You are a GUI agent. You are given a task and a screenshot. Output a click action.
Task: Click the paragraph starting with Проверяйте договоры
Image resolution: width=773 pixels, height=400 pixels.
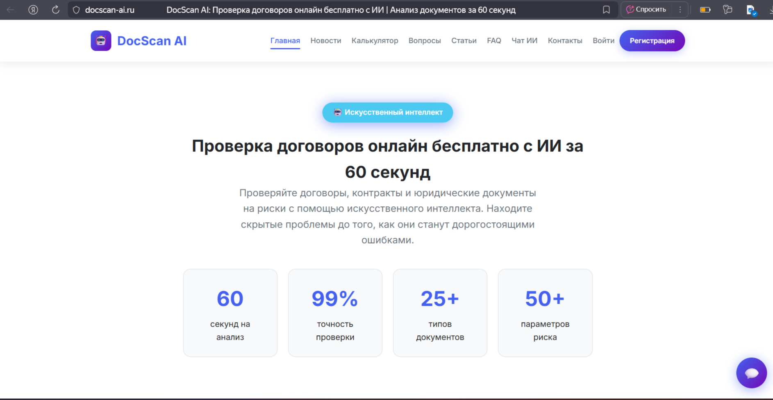[x=387, y=216]
